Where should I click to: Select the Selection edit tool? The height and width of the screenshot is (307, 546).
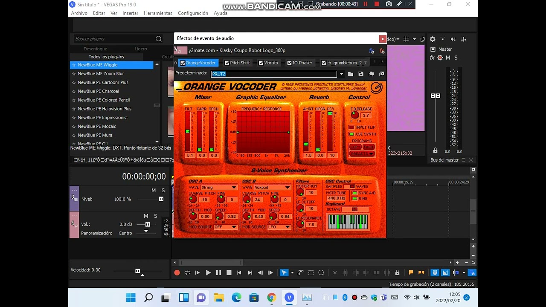point(311,273)
